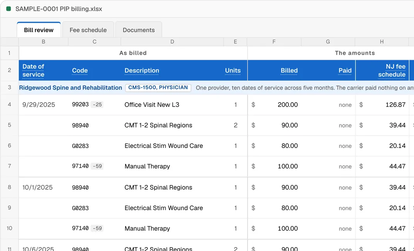Viewport: 414px width, 251px height.
Task: Click the 'Paid' column heading
Action: [345, 71]
